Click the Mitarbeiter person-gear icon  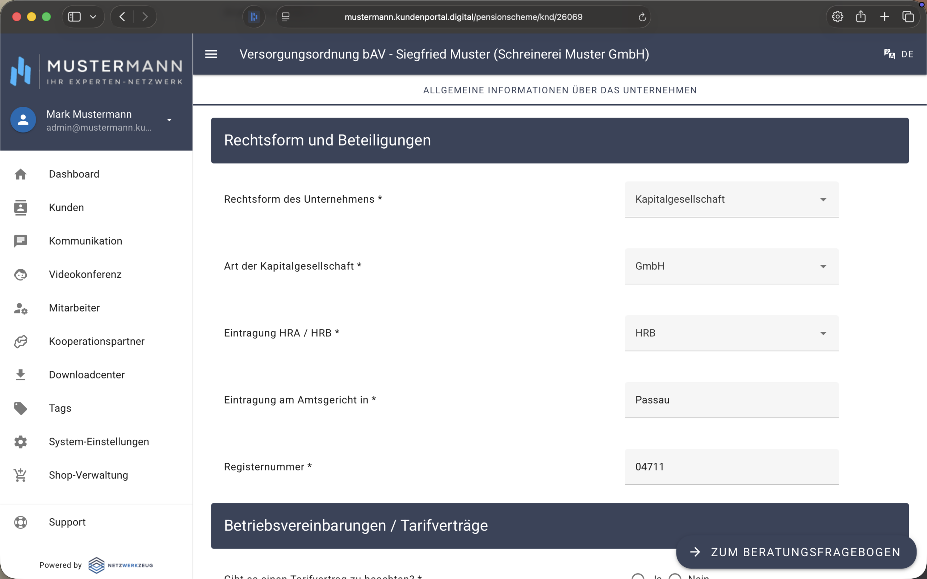(21, 308)
